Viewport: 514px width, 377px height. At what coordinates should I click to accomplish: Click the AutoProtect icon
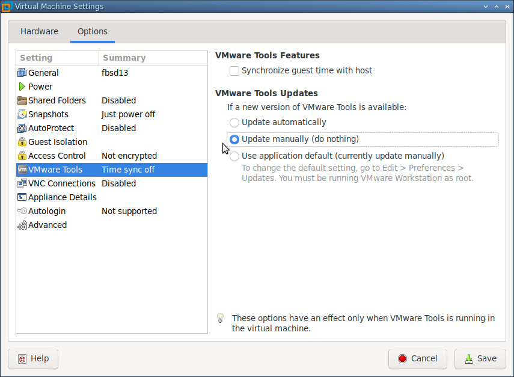[x=22, y=128]
